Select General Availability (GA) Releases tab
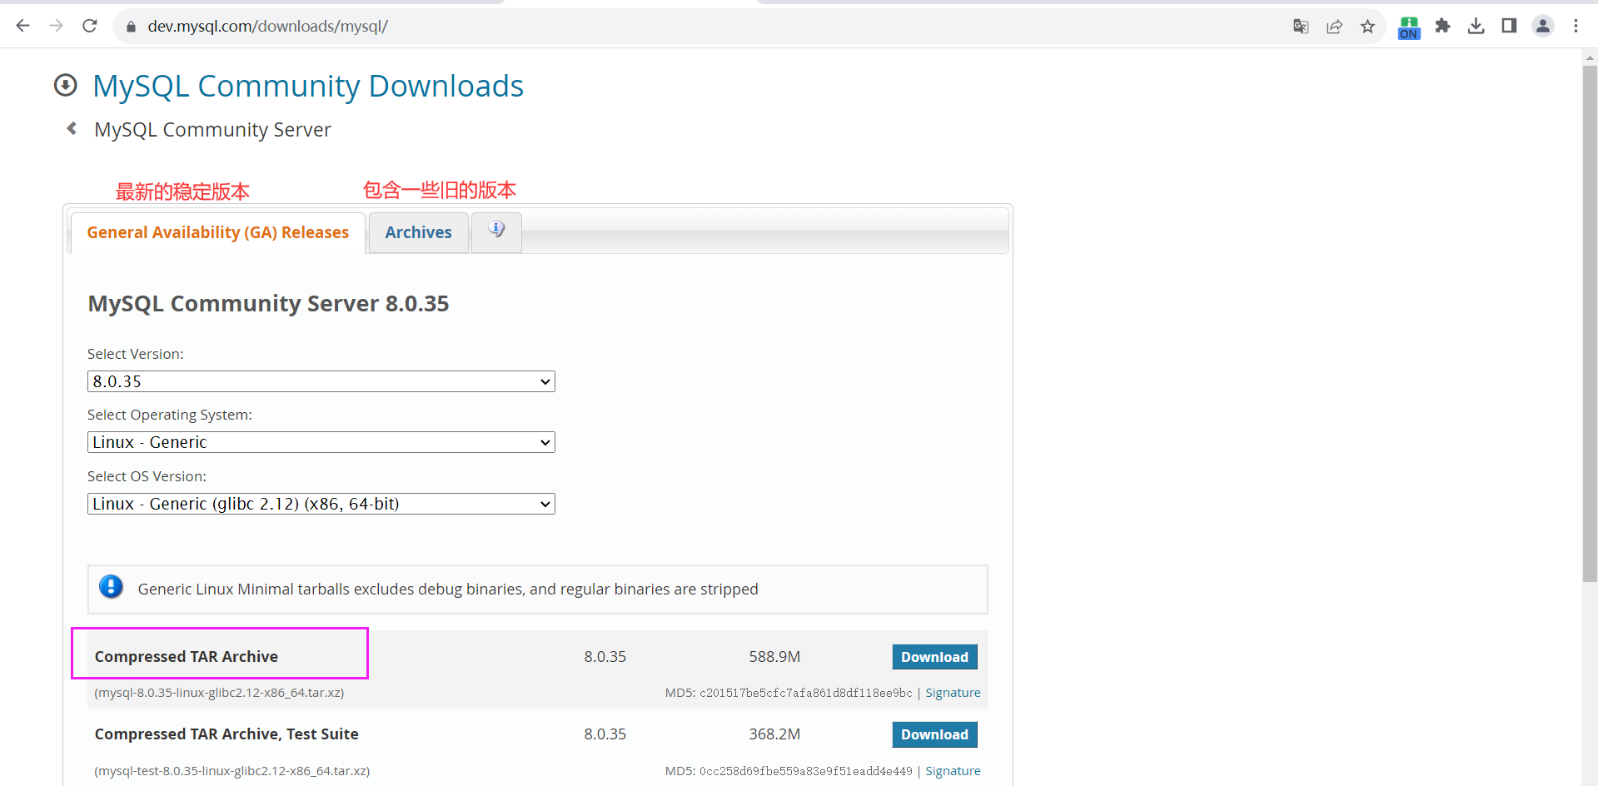Image resolution: width=1598 pixels, height=786 pixels. coord(218,232)
